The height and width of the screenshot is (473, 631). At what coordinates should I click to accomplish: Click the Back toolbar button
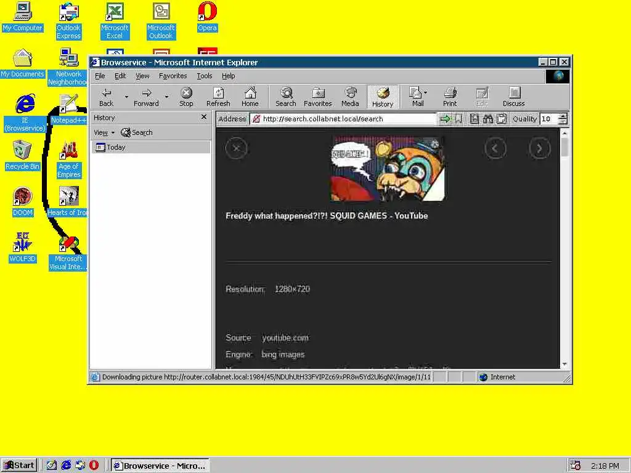click(106, 97)
